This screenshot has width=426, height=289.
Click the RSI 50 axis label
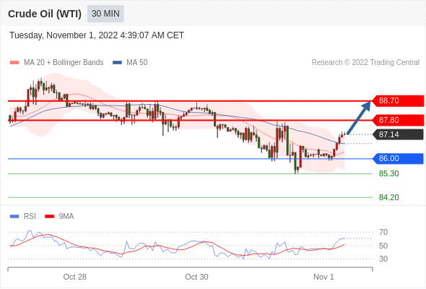[x=383, y=246]
